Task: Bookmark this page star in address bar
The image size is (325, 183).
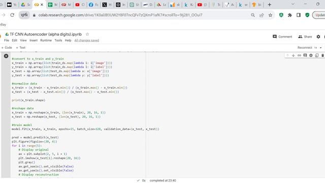Action: pyautogui.click(x=270, y=15)
